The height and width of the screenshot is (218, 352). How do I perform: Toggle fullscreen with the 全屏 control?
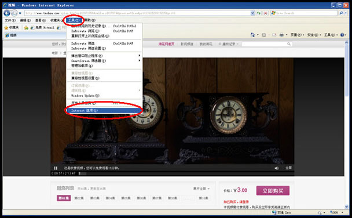point(288,168)
